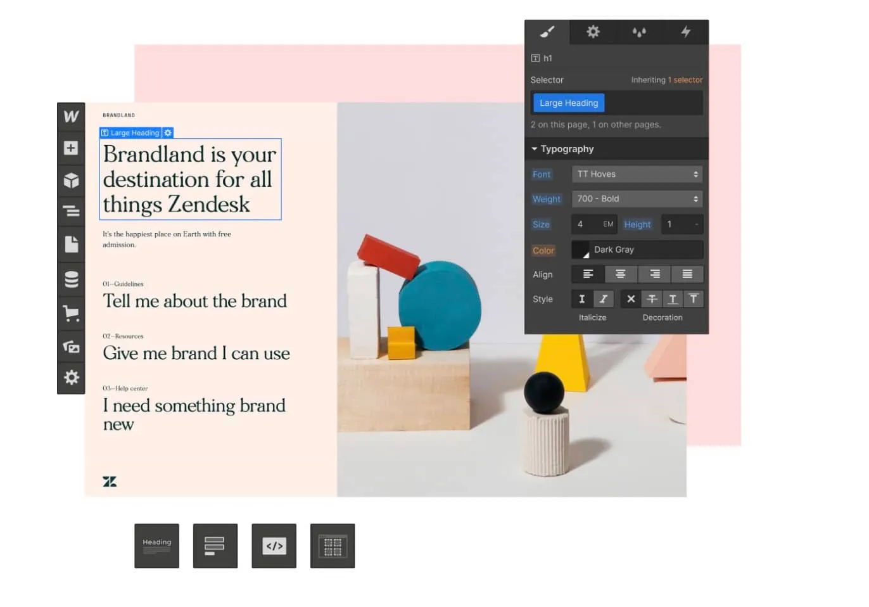Switch to the Style Manager droplets tab

coord(639,32)
